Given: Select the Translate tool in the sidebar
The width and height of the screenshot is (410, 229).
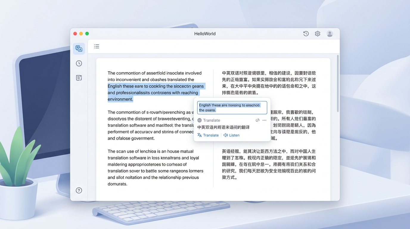Looking at the screenshot, I should pos(79,48).
